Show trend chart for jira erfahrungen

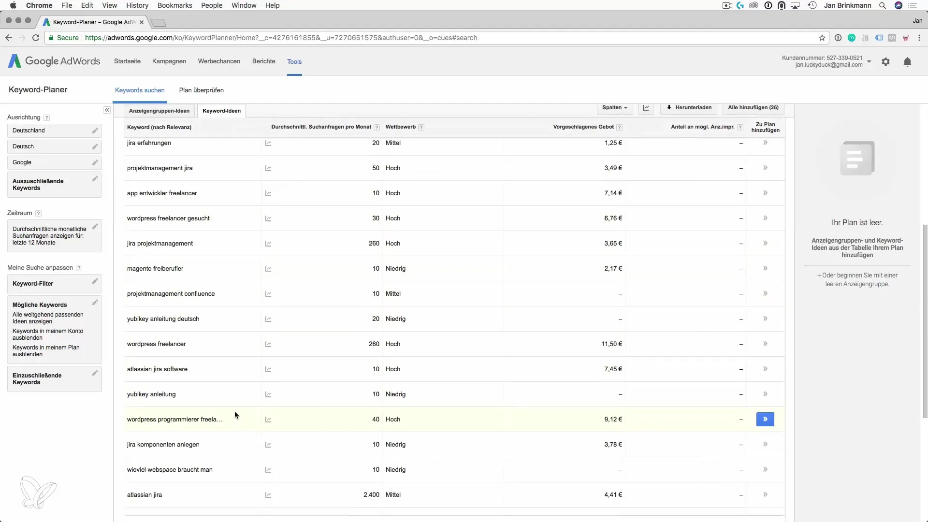268,143
